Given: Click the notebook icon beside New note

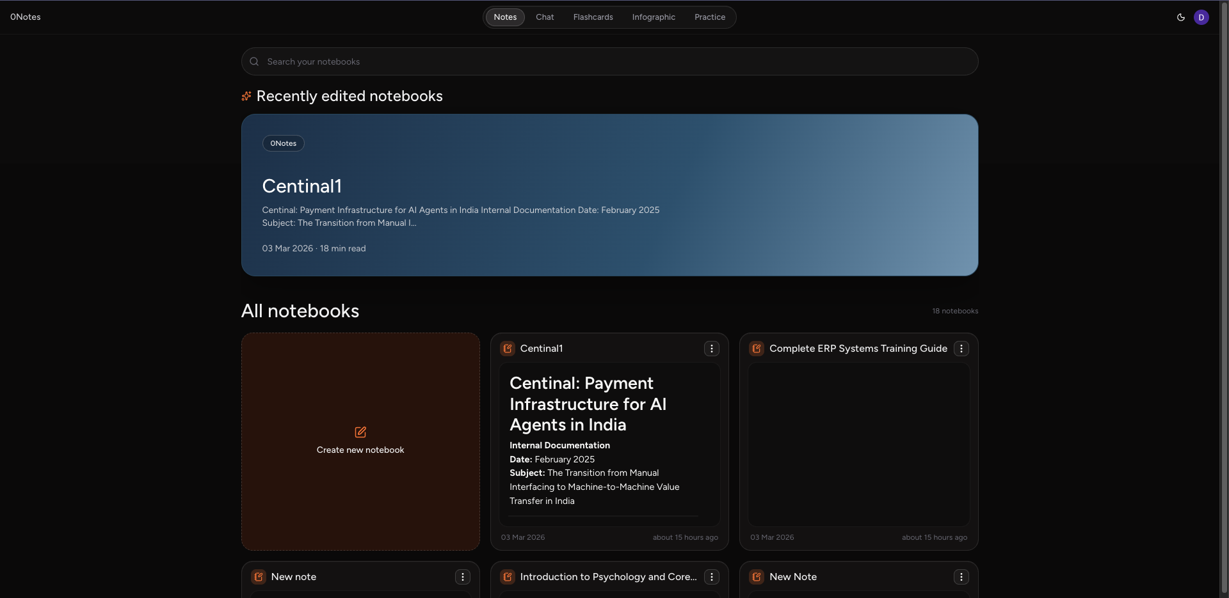Looking at the screenshot, I should pyautogui.click(x=258, y=576).
